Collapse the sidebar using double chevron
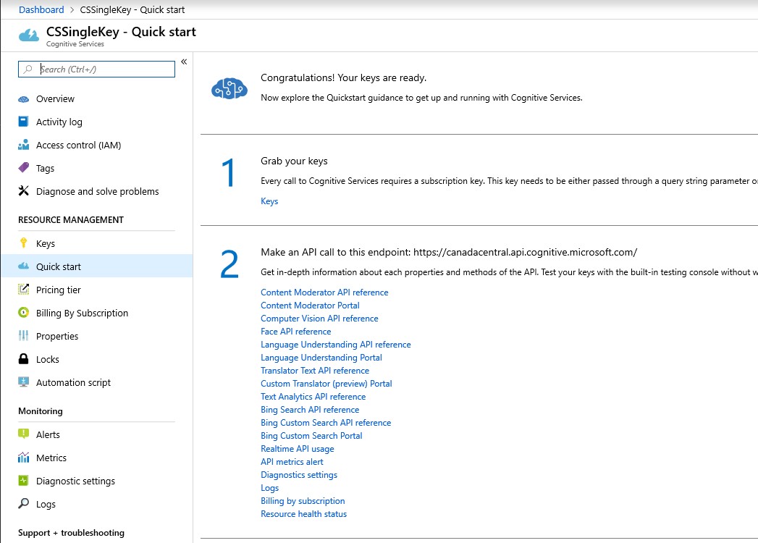The height and width of the screenshot is (543, 758). point(184,62)
